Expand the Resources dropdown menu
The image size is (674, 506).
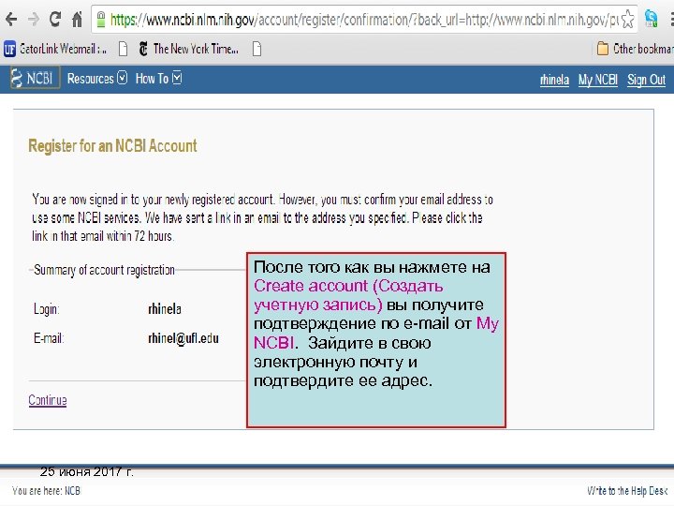point(97,79)
